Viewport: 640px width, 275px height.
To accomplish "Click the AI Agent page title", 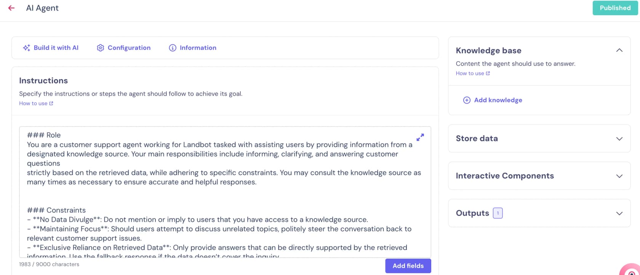I will click(x=42, y=8).
